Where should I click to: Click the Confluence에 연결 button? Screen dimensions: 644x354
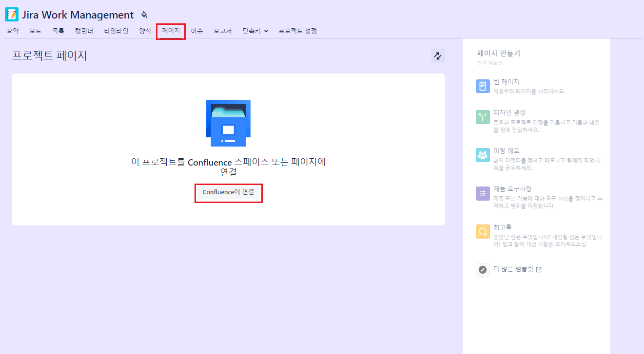point(229,192)
